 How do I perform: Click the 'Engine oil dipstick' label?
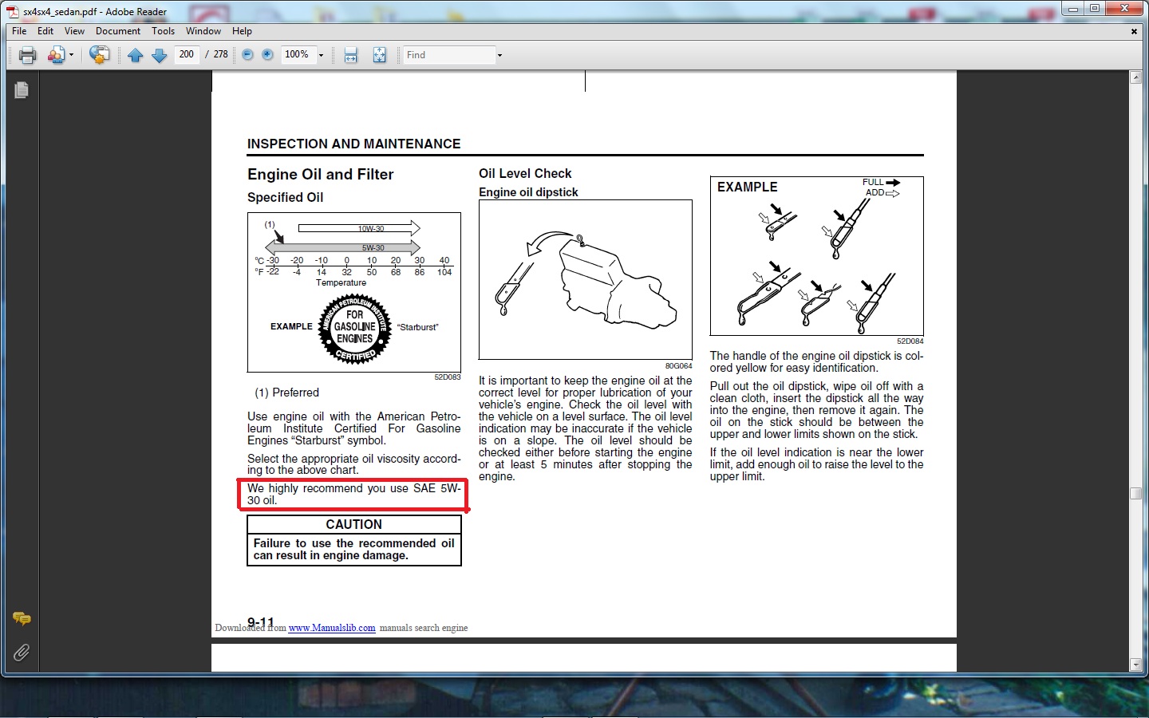[x=528, y=192]
